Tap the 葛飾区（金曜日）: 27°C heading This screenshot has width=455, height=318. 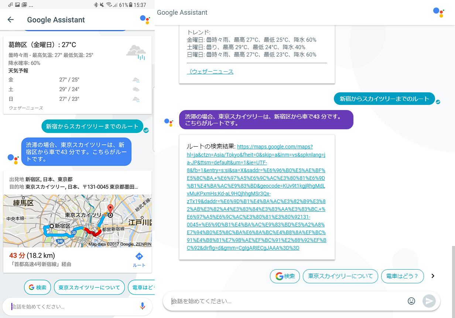pyautogui.click(x=42, y=45)
